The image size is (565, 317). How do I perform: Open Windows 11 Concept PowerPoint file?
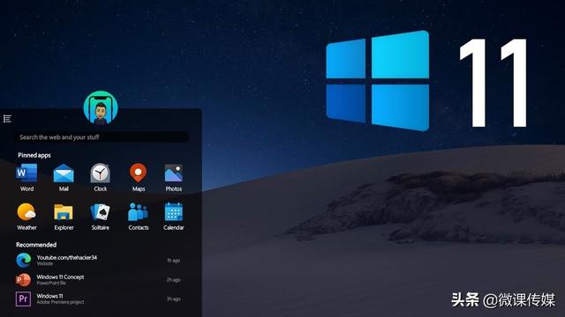pos(98,280)
